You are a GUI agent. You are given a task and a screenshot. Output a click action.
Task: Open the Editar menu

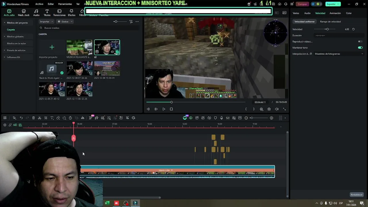pyautogui.click(x=51, y=4)
